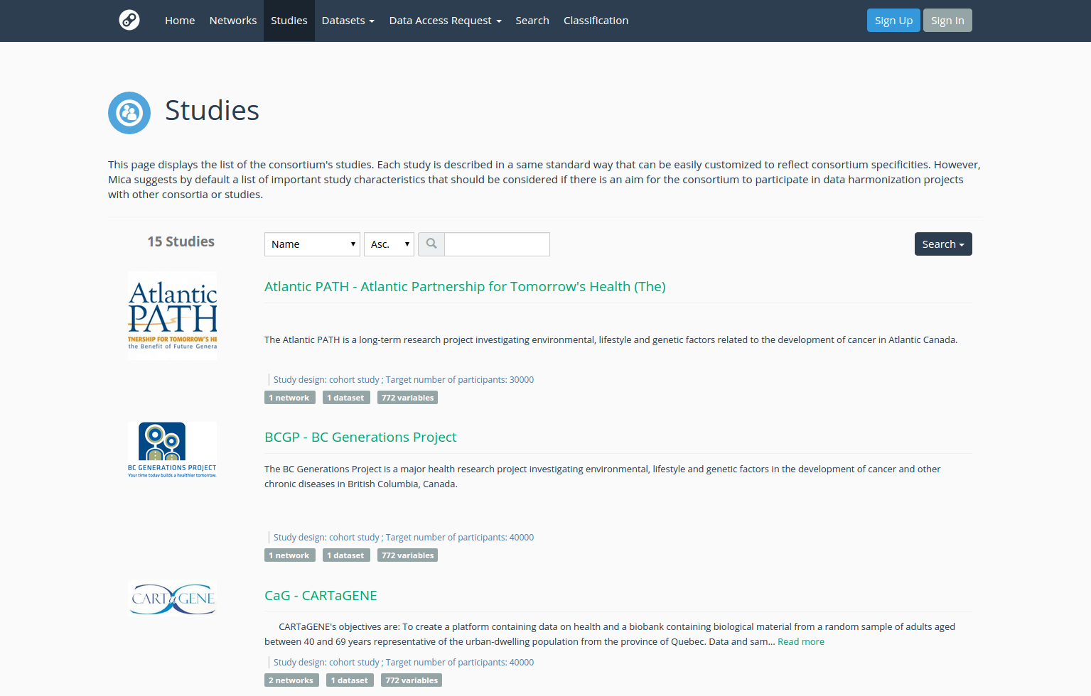Click the CARTaGENE 2 networks badge
This screenshot has width=1091, height=696.
click(x=291, y=680)
